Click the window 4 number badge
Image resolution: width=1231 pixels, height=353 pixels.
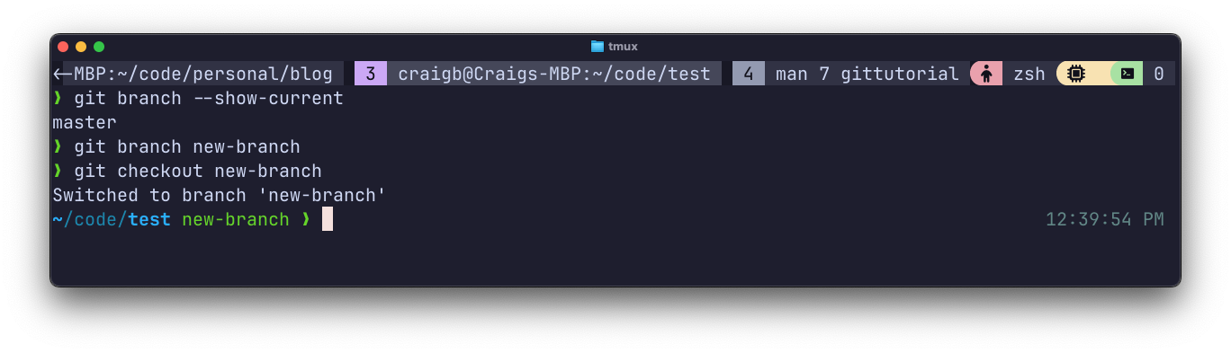tap(749, 74)
